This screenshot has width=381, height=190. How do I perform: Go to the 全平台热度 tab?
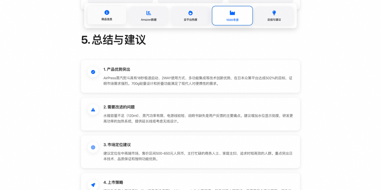click(190, 20)
